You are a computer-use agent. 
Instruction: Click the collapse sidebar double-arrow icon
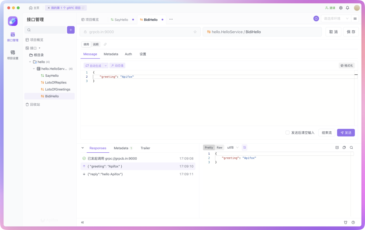pos(82,222)
